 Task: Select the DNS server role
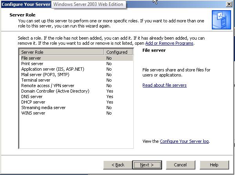[77, 97]
